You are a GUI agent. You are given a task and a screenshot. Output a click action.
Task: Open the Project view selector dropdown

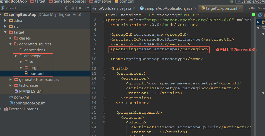26,8
